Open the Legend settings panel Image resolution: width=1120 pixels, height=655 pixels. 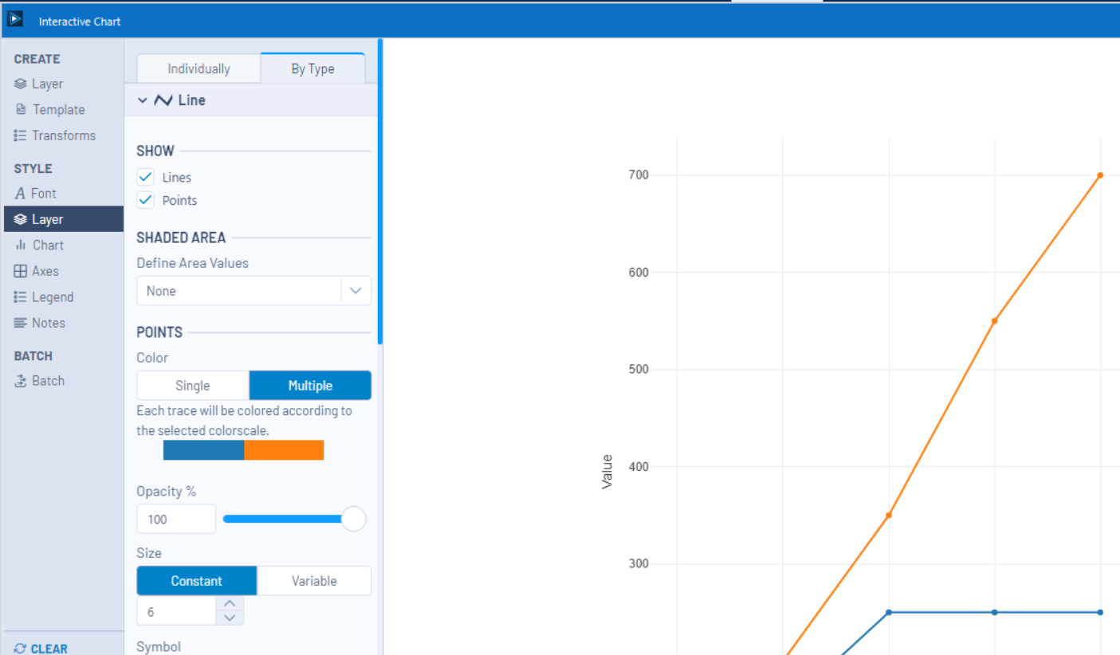[50, 296]
